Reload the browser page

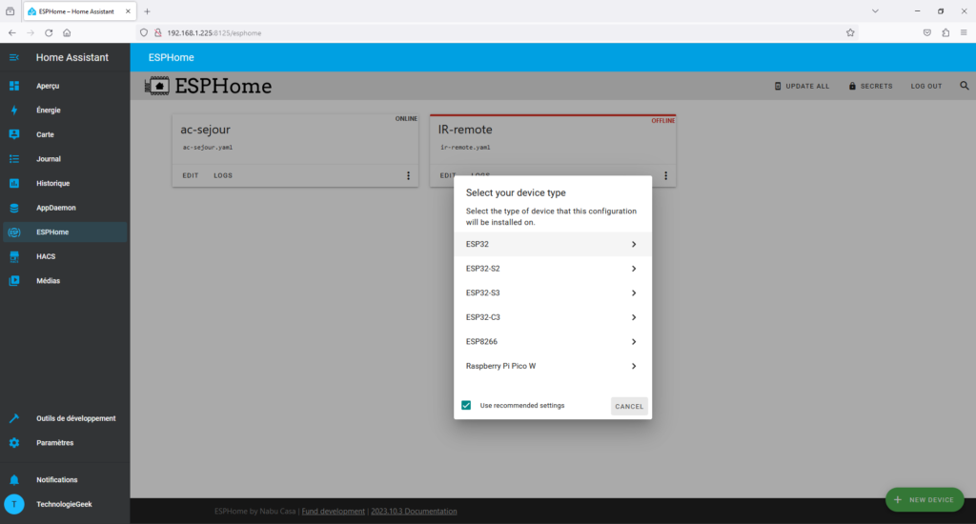[x=49, y=33]
